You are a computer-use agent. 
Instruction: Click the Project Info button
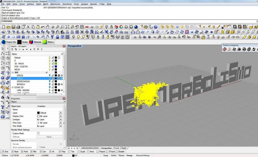point(9,42)
